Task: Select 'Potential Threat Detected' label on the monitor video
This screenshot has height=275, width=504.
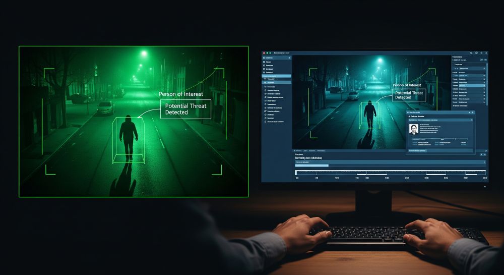Action: [409, 95]
